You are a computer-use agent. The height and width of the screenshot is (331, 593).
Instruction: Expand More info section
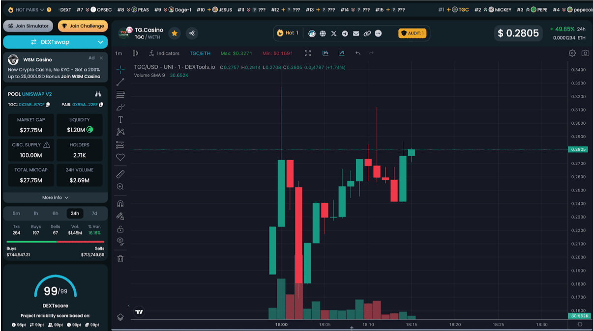[x=55, y=197]
